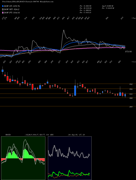
Task: Click the Pre V: 0.013 M value
Action: 108,8
